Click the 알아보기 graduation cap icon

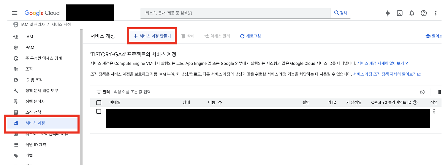tap(428, 36)
